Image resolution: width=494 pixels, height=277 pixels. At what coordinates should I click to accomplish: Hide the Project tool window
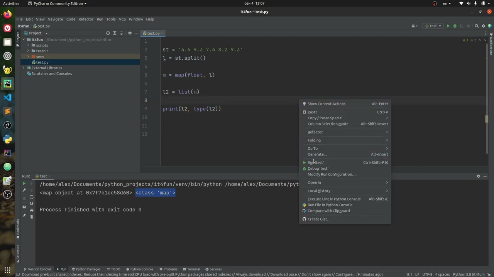click(x=136, y=33)
